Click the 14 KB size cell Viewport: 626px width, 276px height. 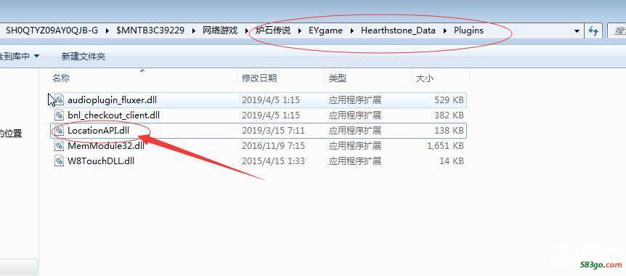tap(452, 161)
